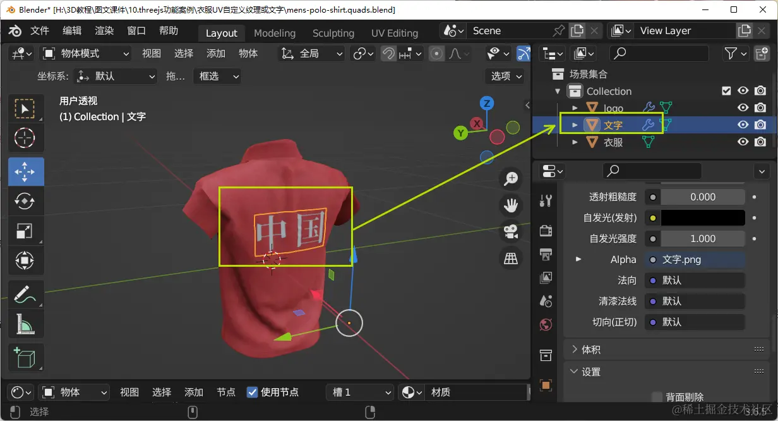Viewport: 778px width, 421px height.
Task: Expand the logo object tree item
Action: coord(575,108)
